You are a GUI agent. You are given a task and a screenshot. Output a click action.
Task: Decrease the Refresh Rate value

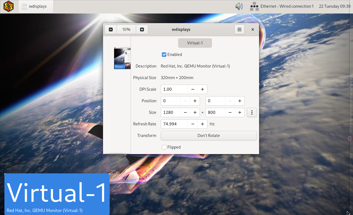pos(193,124)
